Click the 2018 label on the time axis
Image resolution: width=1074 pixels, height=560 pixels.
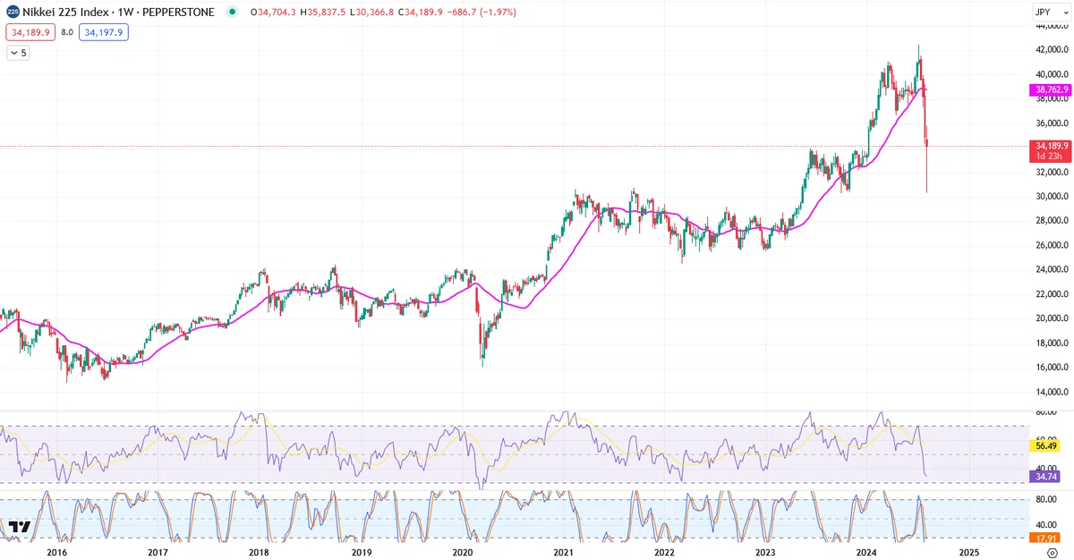[260, 553]
